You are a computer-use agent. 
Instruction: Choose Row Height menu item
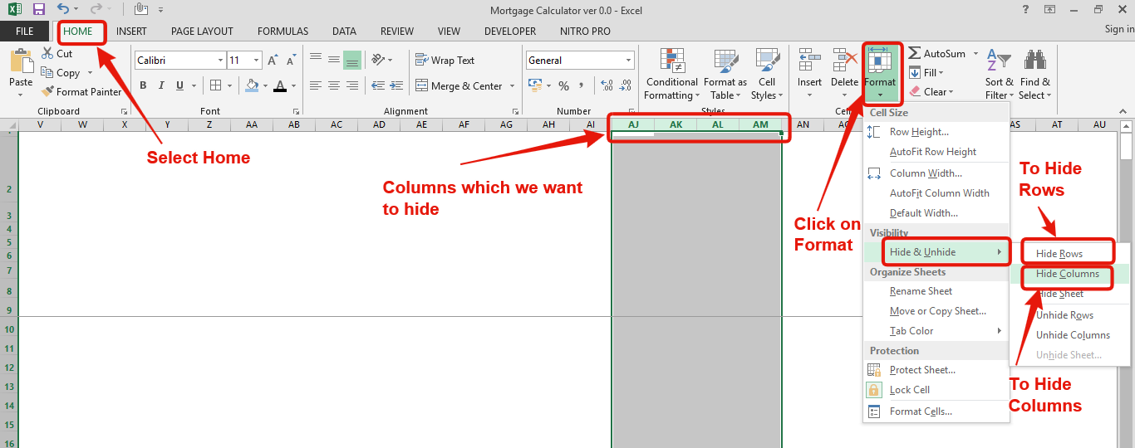coord(936,132)
